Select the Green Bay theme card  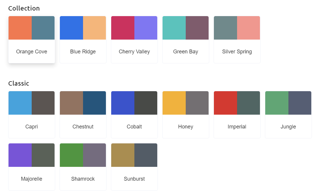[x=186, y=40]
